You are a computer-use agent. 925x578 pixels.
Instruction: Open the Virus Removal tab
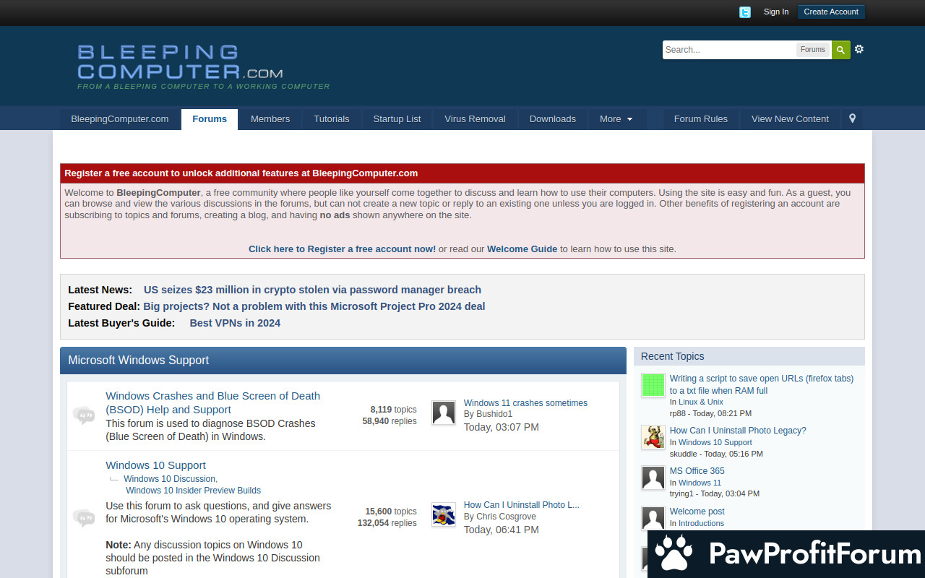click(x=475, y=119)
